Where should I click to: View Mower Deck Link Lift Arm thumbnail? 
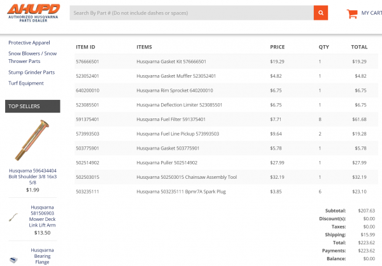(13, 217)
